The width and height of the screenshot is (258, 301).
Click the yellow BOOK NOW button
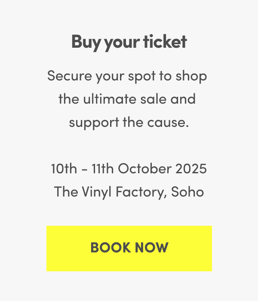point(129,249)
